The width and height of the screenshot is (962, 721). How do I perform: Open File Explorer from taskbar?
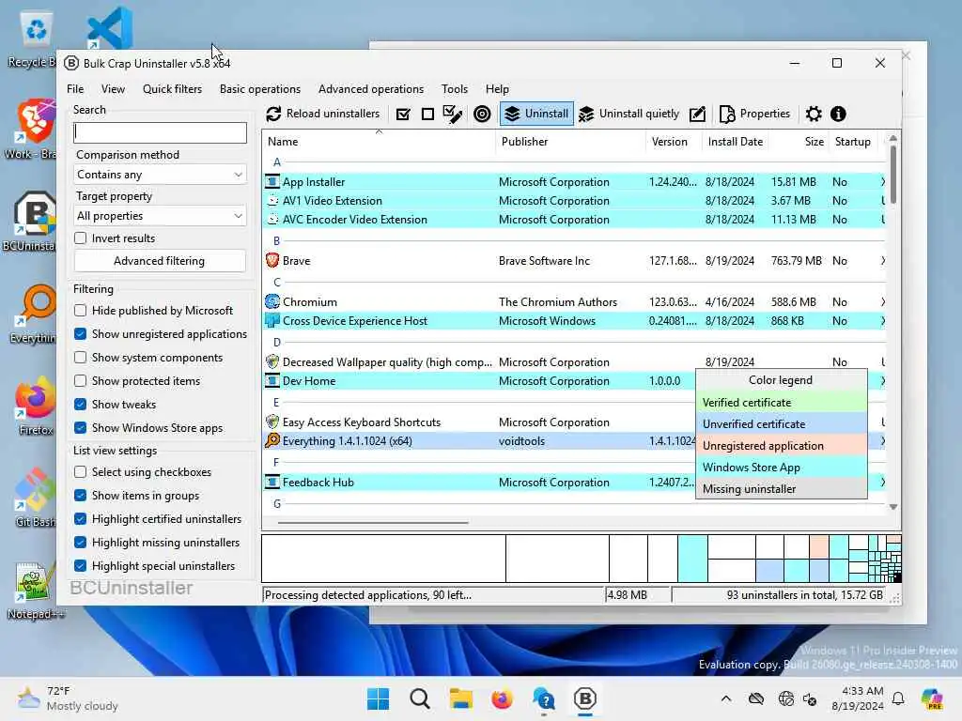click(x=460, y=698)
